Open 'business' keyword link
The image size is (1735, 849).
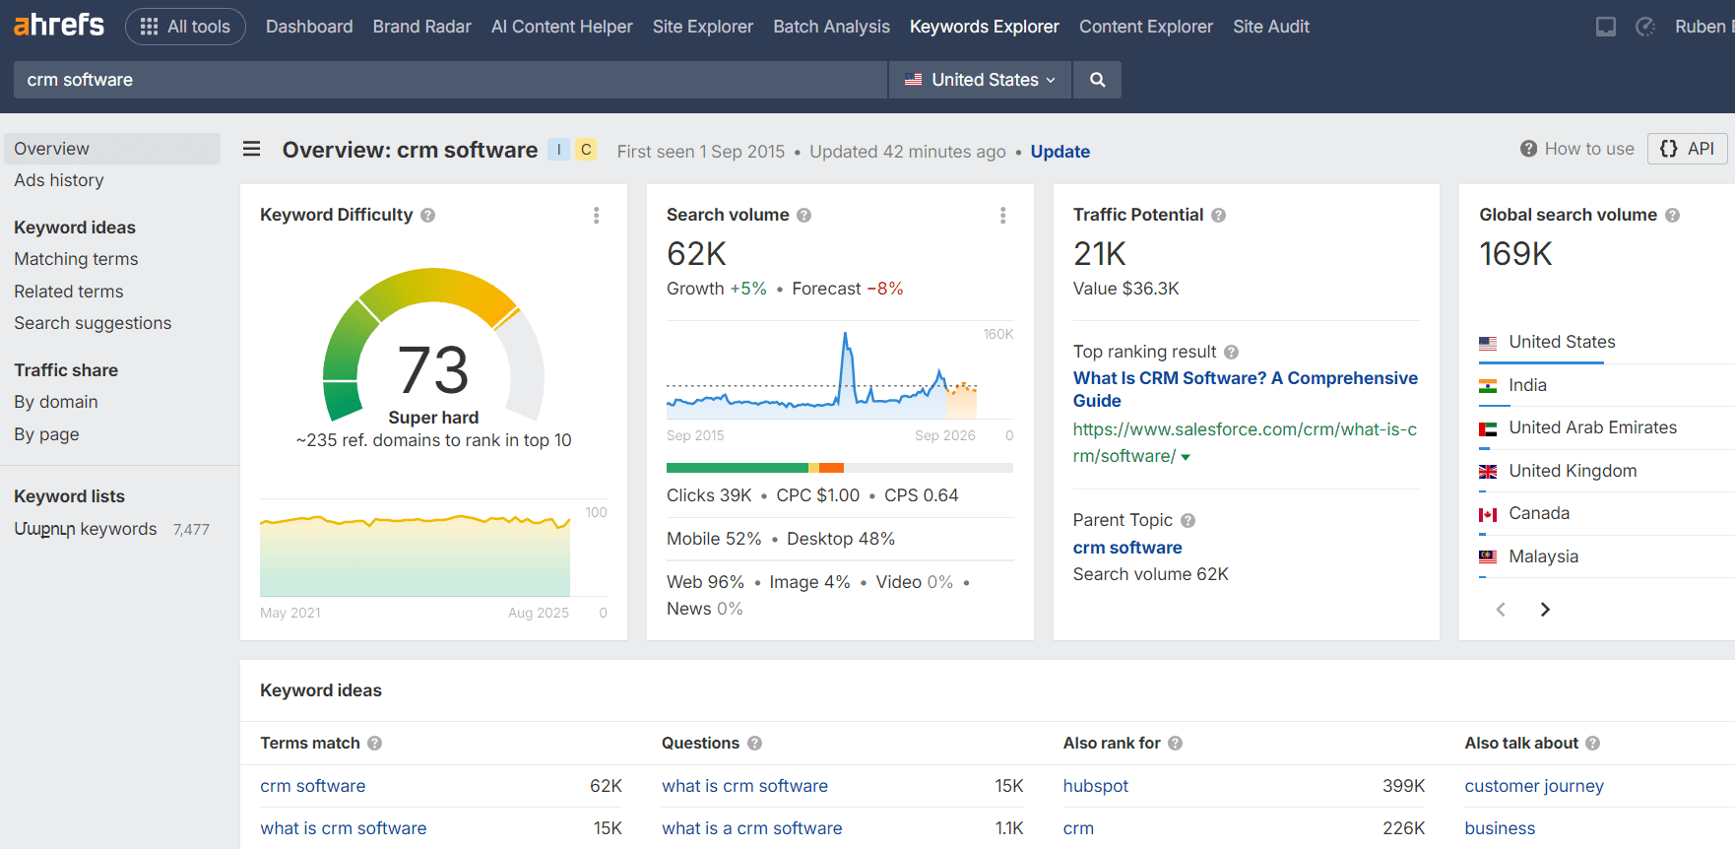pos(1500,828)
